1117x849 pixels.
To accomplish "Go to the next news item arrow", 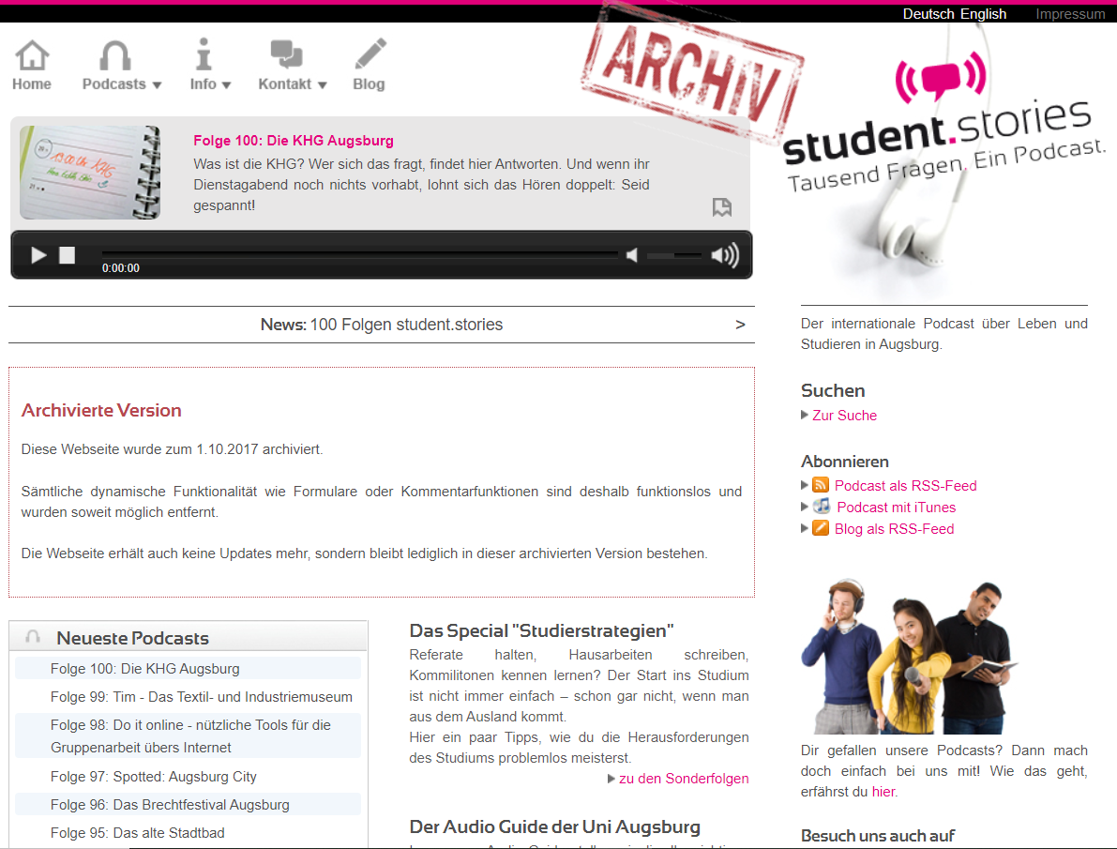I will (740, 325).
